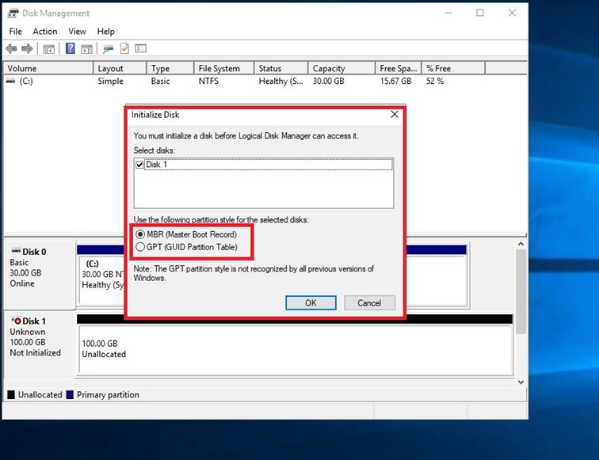
Task: Choose GPT (GUID Partition Table) option
Action: (140, 247)
